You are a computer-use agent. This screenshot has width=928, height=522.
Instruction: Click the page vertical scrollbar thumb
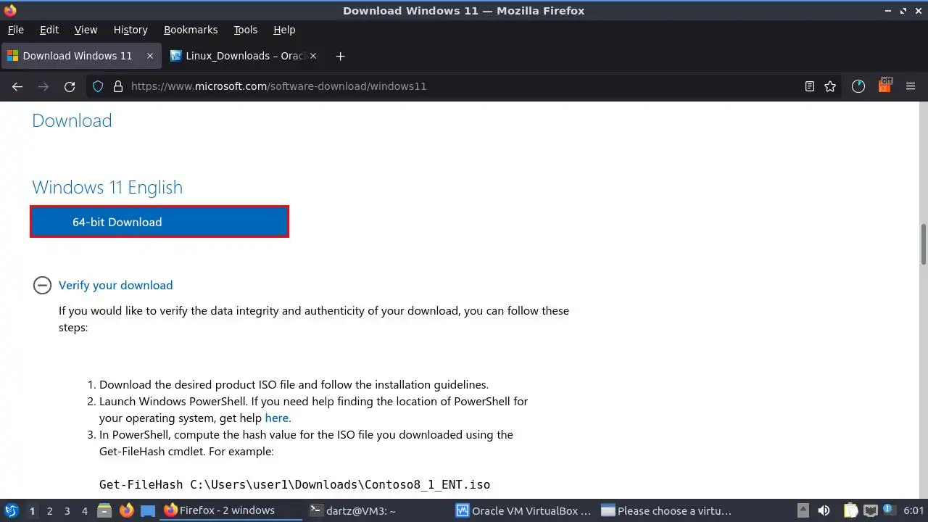tap(924, 244)
